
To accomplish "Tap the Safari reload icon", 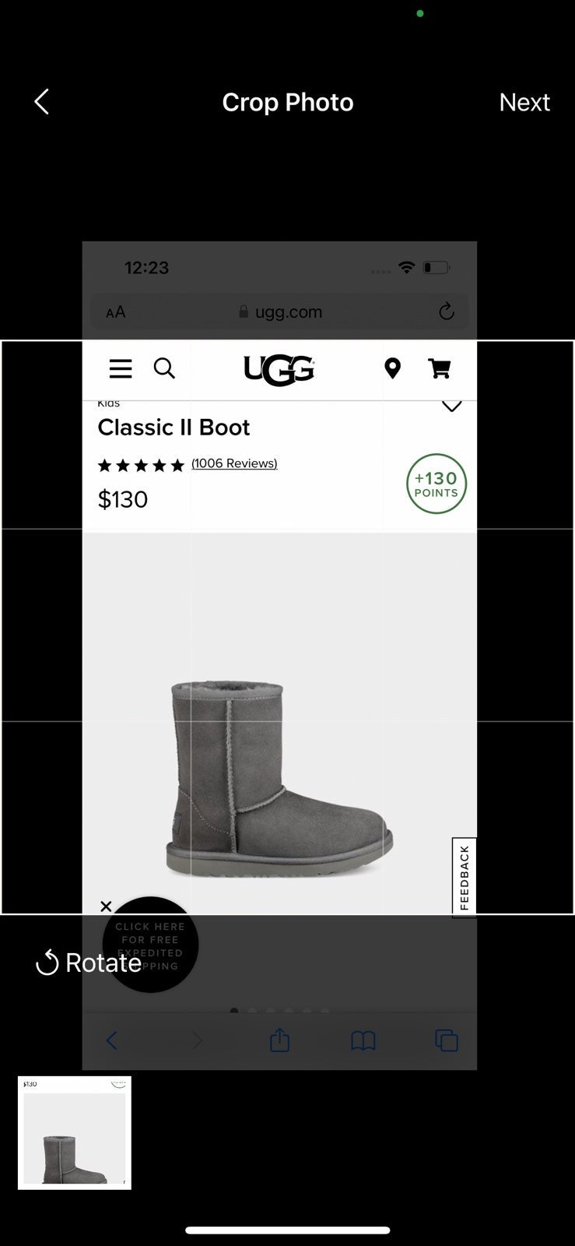I will tap(447, 311).
